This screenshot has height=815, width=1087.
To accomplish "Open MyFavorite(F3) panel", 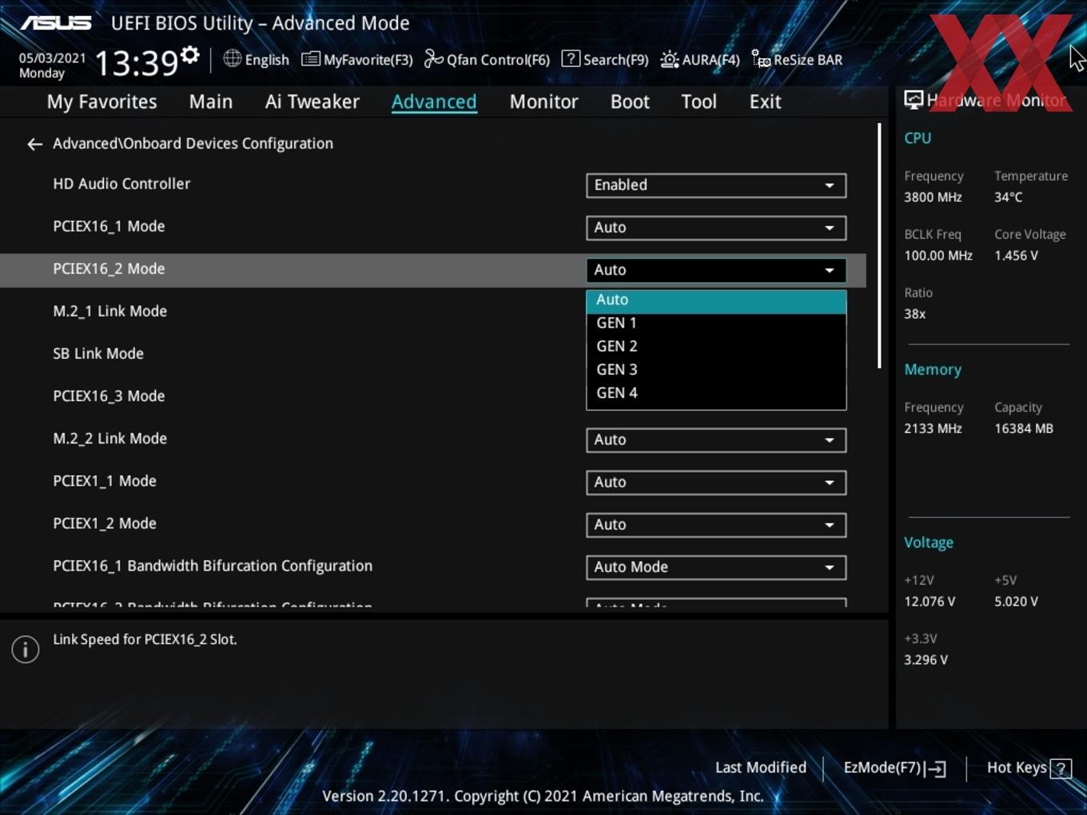I will [x=357, y=60].
